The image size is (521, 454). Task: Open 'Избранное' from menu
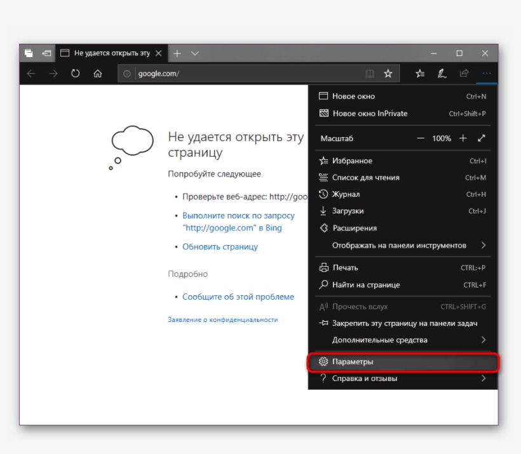[x=403, y=161]
